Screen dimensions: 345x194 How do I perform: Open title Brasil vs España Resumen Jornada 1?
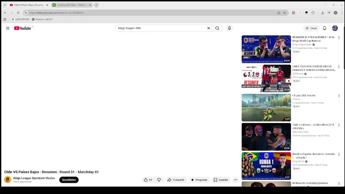coord(313,156)
